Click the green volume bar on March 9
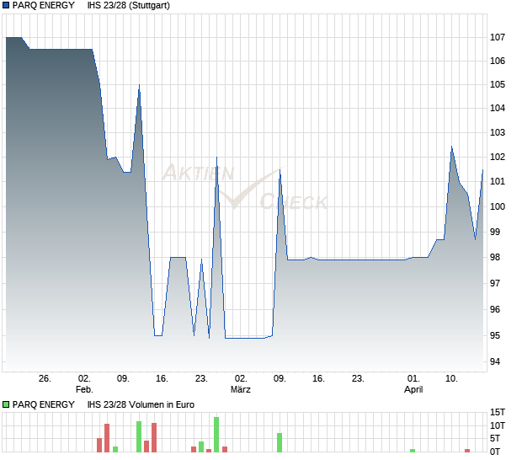 pos(280,442)
